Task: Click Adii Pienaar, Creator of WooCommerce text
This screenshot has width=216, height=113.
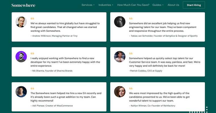Action: [52, 106]
